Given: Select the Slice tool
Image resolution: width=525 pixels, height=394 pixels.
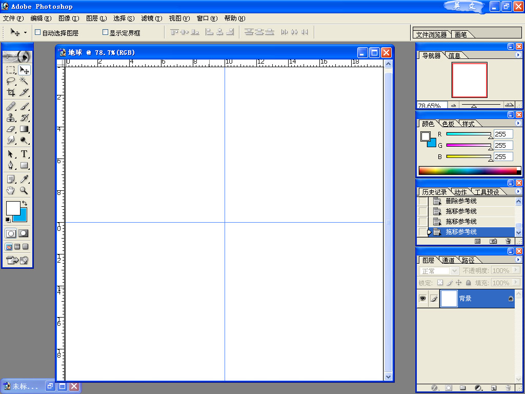Looking at the screenshot, I should pyautogui.click(x=24, y=92).
